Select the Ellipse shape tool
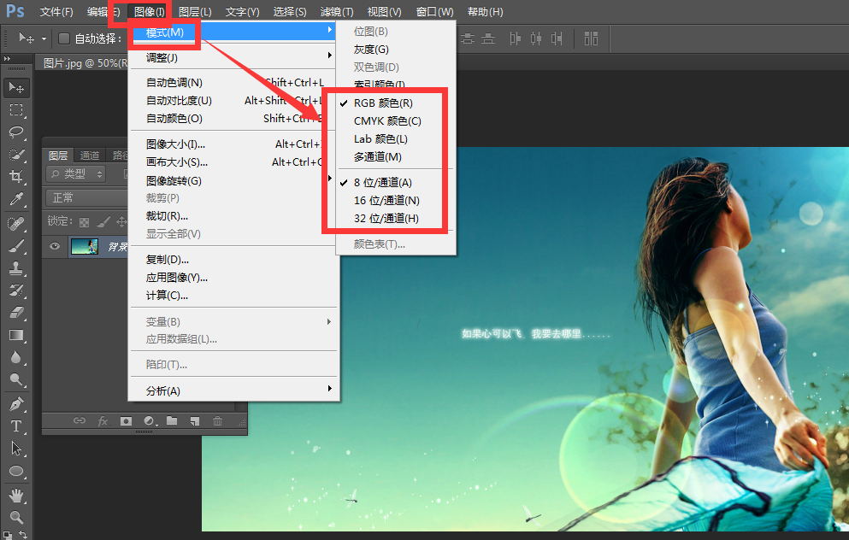 (16, 472)
